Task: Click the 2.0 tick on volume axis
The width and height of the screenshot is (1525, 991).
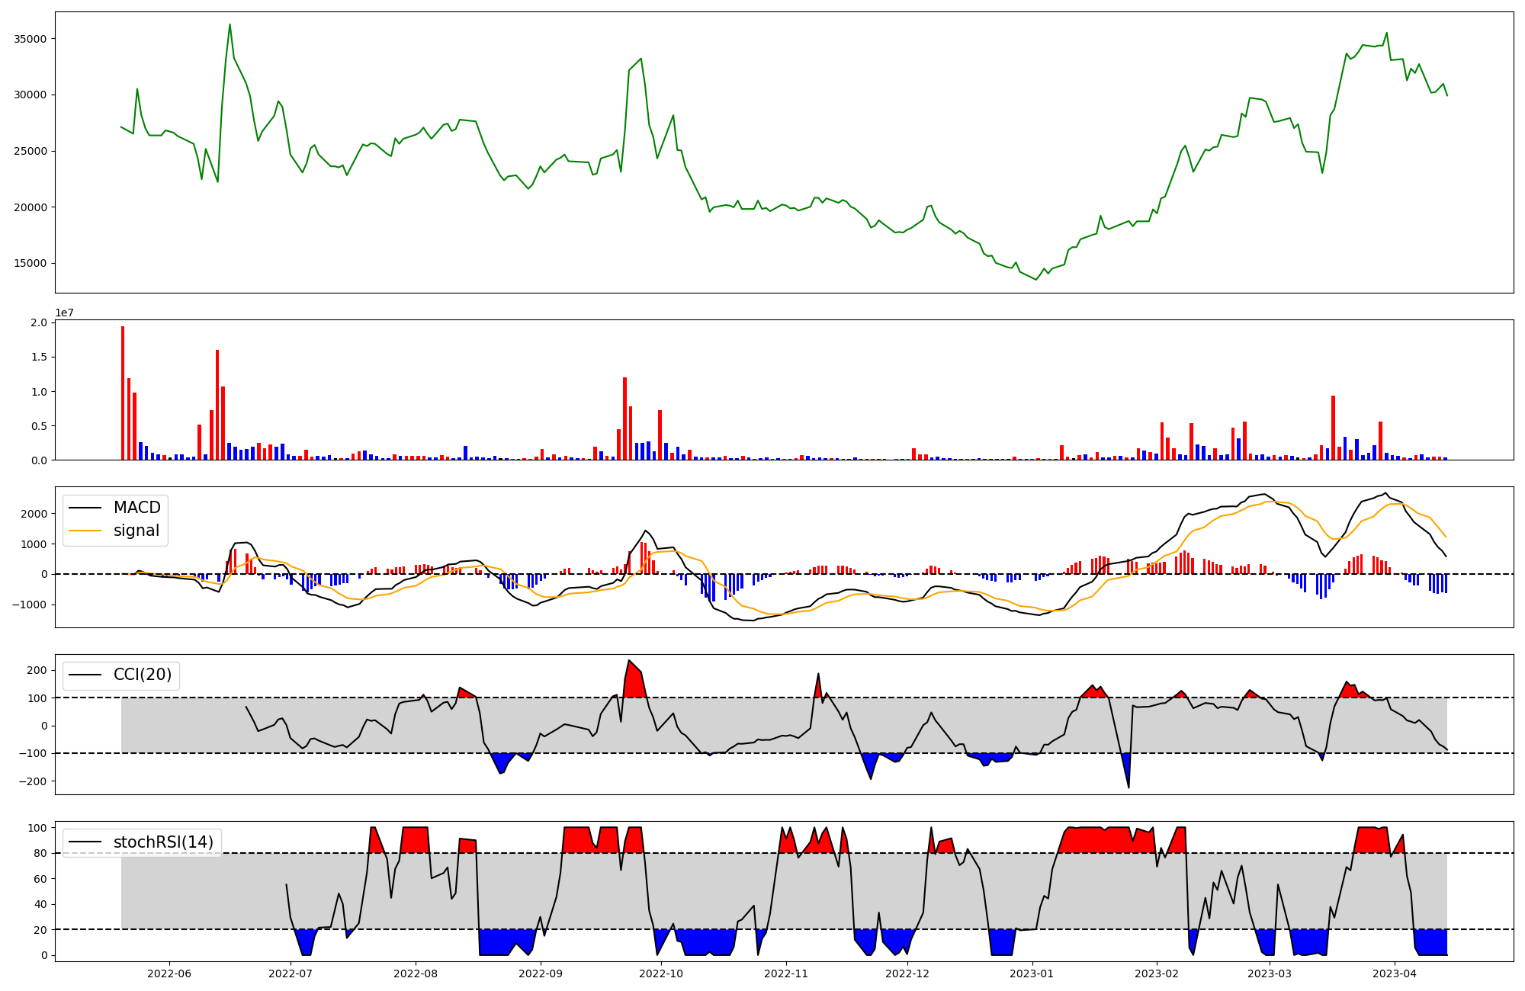Action: point(39,323)
